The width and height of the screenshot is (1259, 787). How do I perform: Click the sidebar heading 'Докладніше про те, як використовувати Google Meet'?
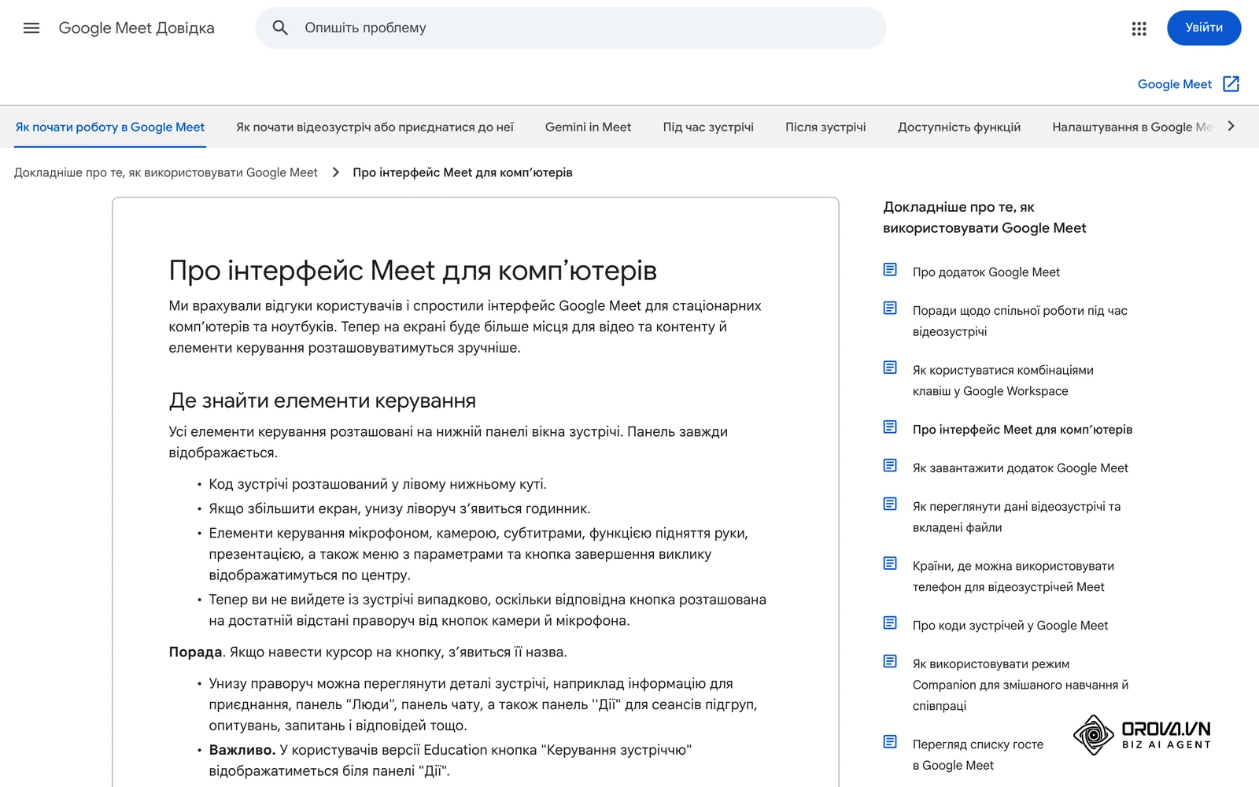click(984, 217)
